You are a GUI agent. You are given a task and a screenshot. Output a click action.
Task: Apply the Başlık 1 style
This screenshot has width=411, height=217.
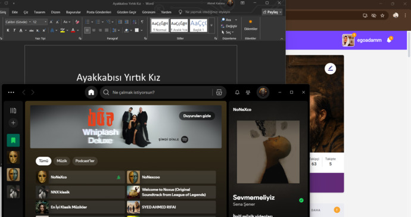[x=198, y=26]
